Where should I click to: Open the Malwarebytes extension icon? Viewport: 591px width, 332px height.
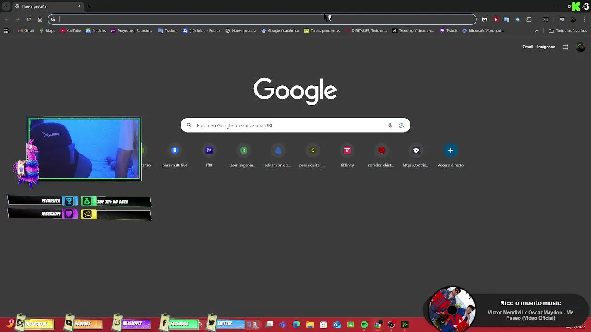point(484,19)
